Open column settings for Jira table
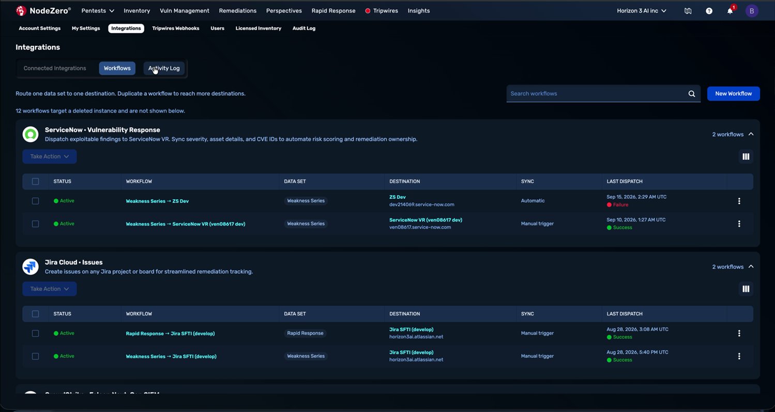The width and height of the screenshot is (775, 412). [x=746, y=289]
